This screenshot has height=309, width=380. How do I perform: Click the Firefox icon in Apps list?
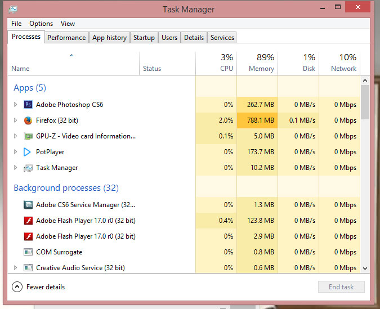click(x=28, y=120)
